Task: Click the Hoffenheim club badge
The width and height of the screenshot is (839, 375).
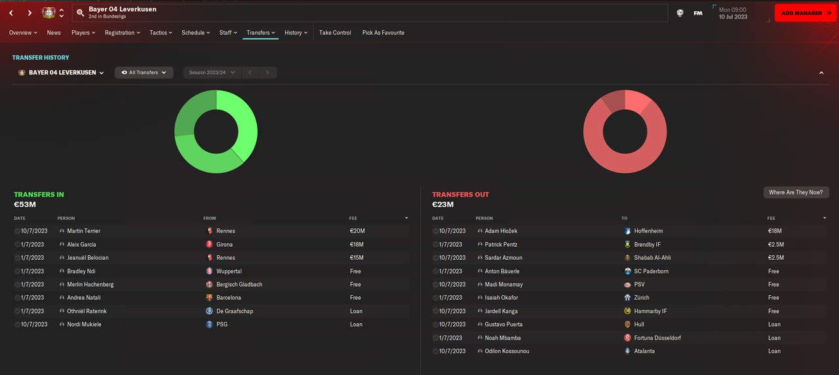Action: pos(628,231)
